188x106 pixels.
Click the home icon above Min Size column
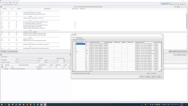[x=1, y=7]
